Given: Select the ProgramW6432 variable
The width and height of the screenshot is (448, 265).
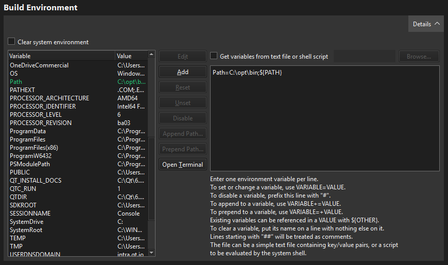Looking at the screenshot, I should (x=78, y=156).
